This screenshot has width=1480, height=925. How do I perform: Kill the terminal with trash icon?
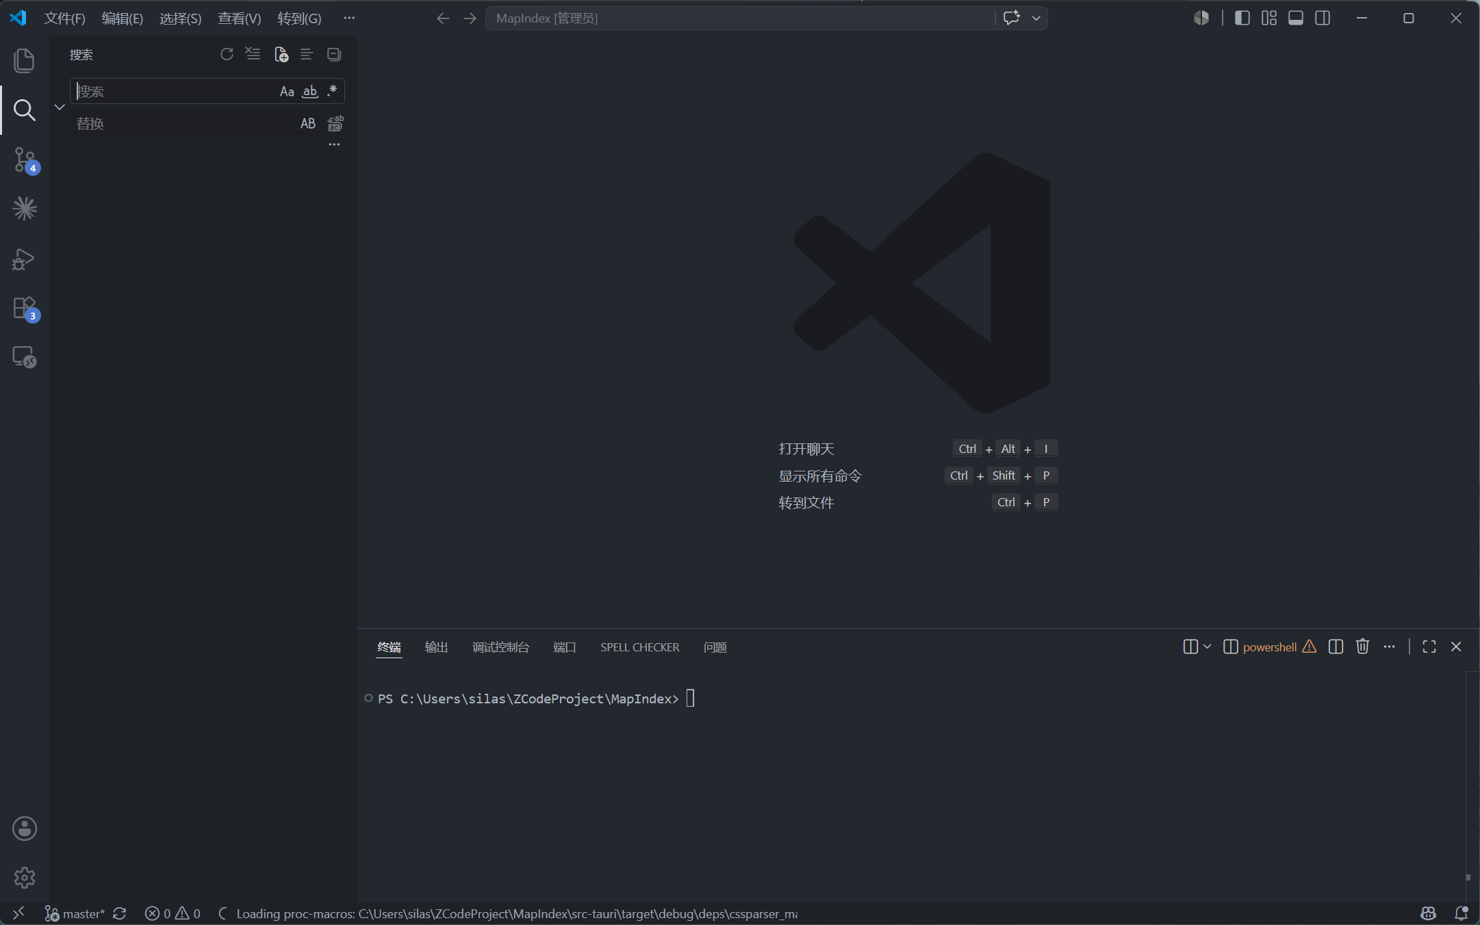1362,647
